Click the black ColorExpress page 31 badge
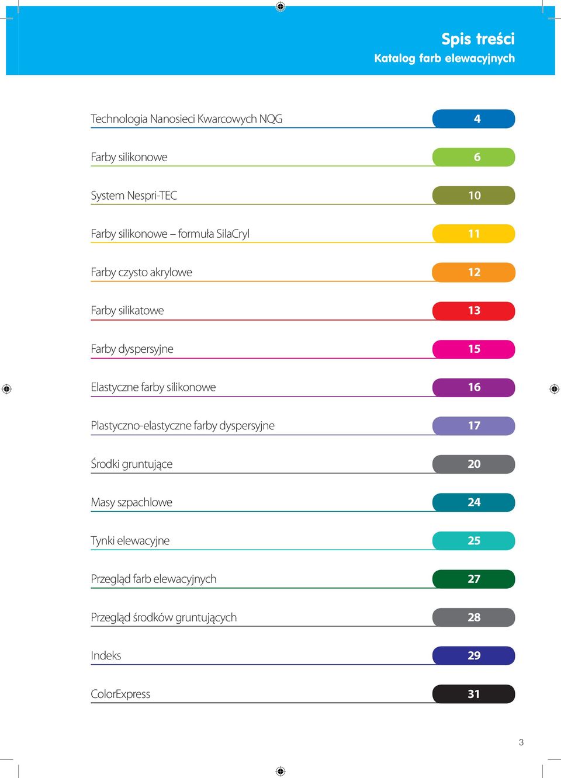 pyautogui.click(x=474, y=694)
